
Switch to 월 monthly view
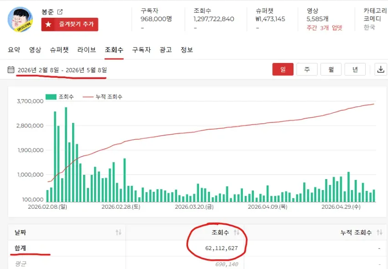click(x=331, y=69)
